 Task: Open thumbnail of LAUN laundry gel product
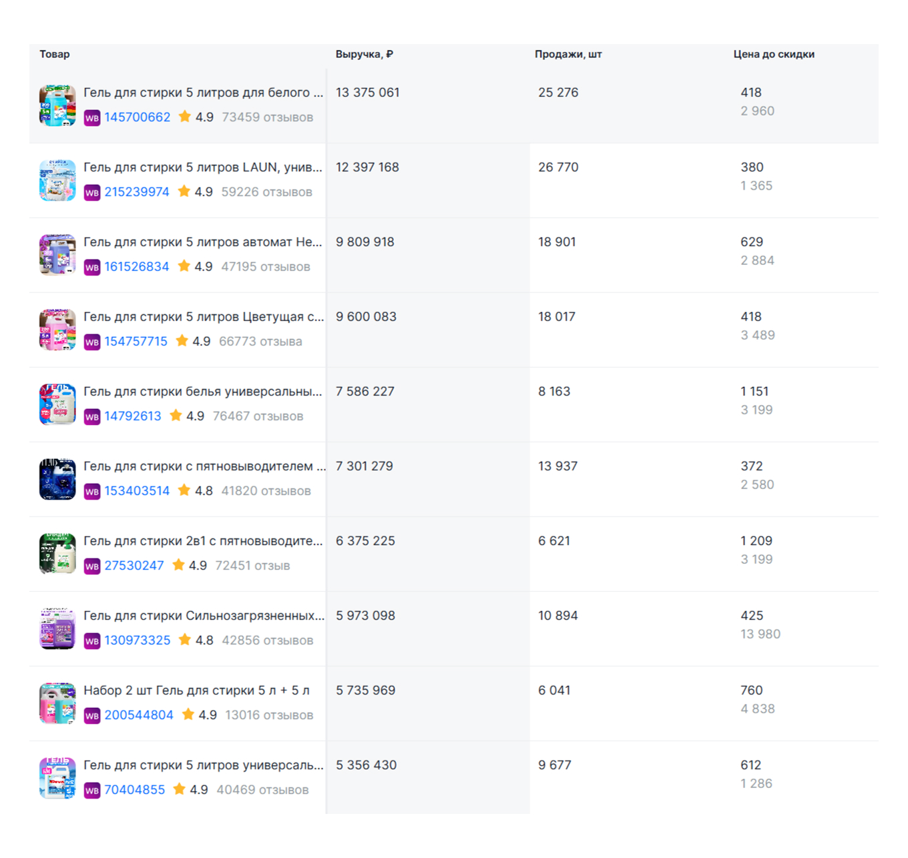point(57,180)
